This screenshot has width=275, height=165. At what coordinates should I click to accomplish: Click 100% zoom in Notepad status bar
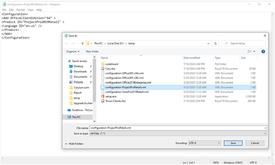click(x=216, y=163)
